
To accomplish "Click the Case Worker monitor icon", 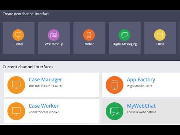I will coord(16,111).
